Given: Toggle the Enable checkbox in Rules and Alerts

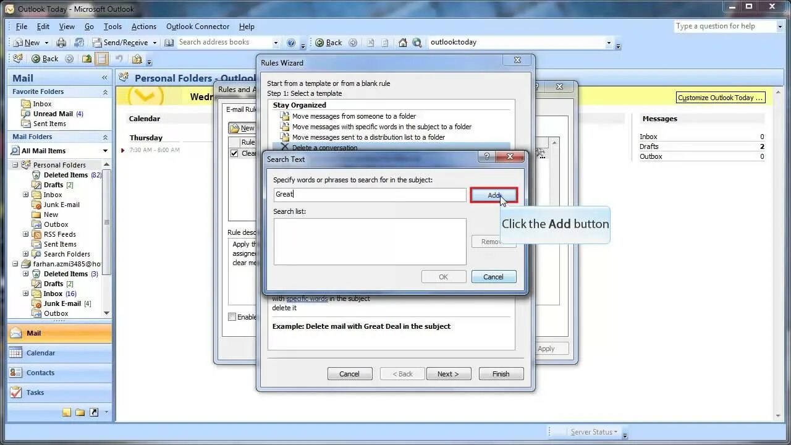Looking at the screenshot, I should click(232, 317).
